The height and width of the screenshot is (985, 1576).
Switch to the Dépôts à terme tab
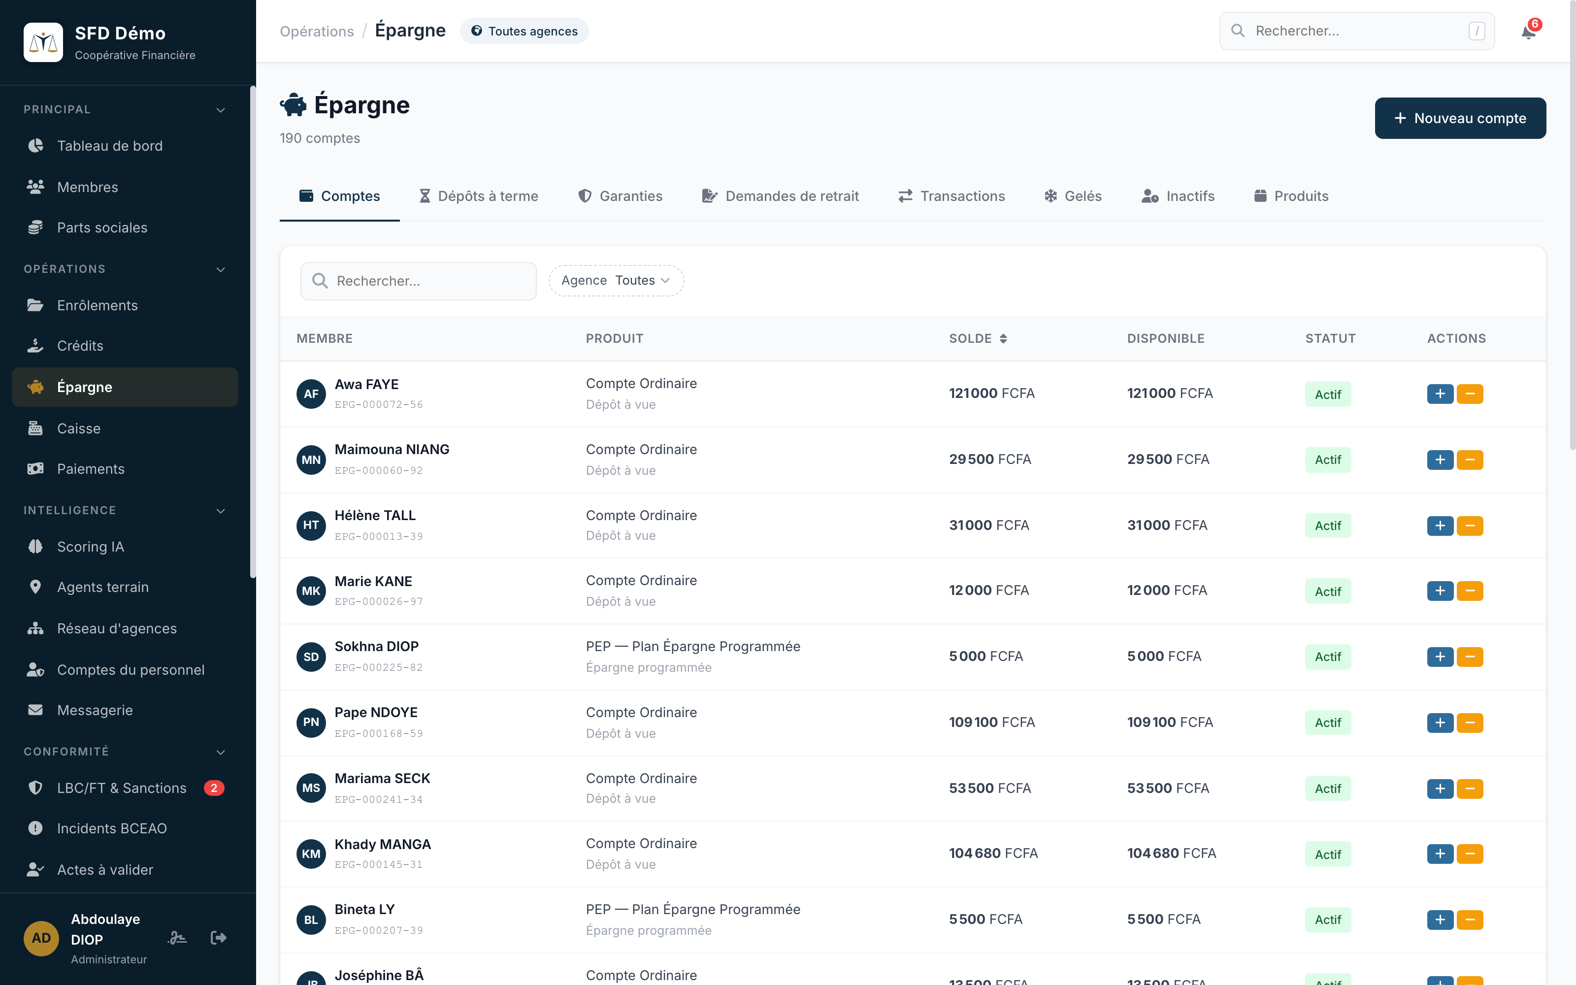pyautogui.click(x=479, y=196)
